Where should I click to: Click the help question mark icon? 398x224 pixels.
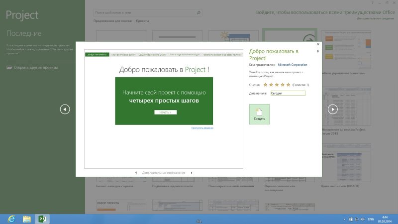[372, 3]
